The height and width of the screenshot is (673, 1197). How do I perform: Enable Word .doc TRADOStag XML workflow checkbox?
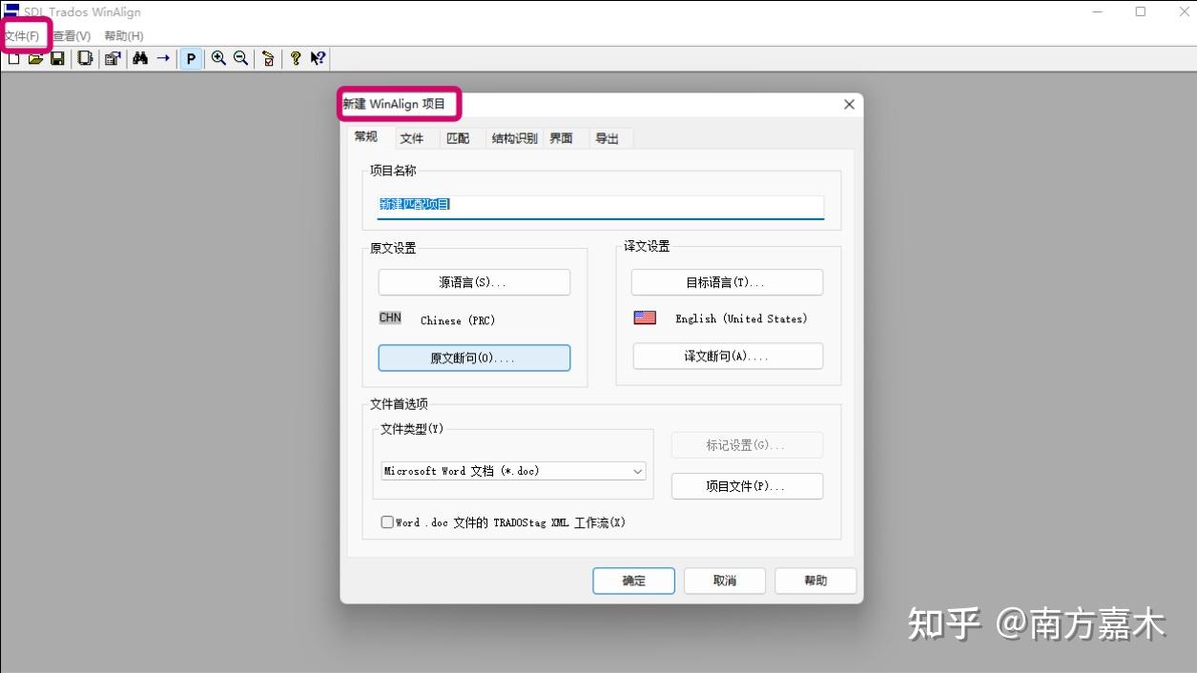click(387, 521)
